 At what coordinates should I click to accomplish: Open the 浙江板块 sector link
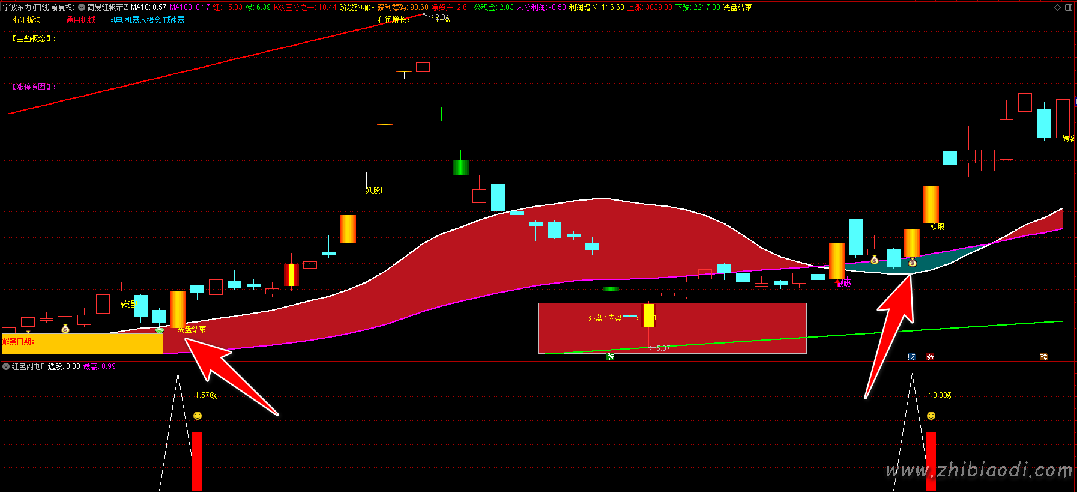click(x=27, y=20)
